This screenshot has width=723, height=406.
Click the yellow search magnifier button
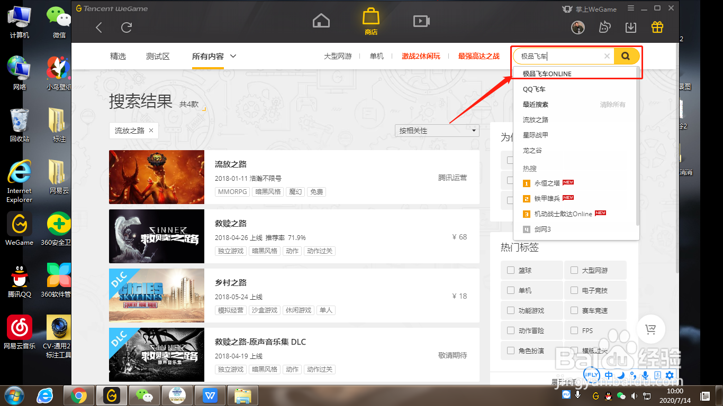(x=626, y=56)
